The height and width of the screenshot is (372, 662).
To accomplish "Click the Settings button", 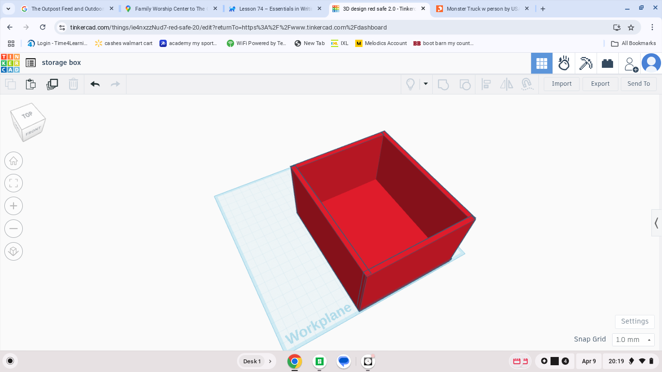I will [x=634, y=321].
